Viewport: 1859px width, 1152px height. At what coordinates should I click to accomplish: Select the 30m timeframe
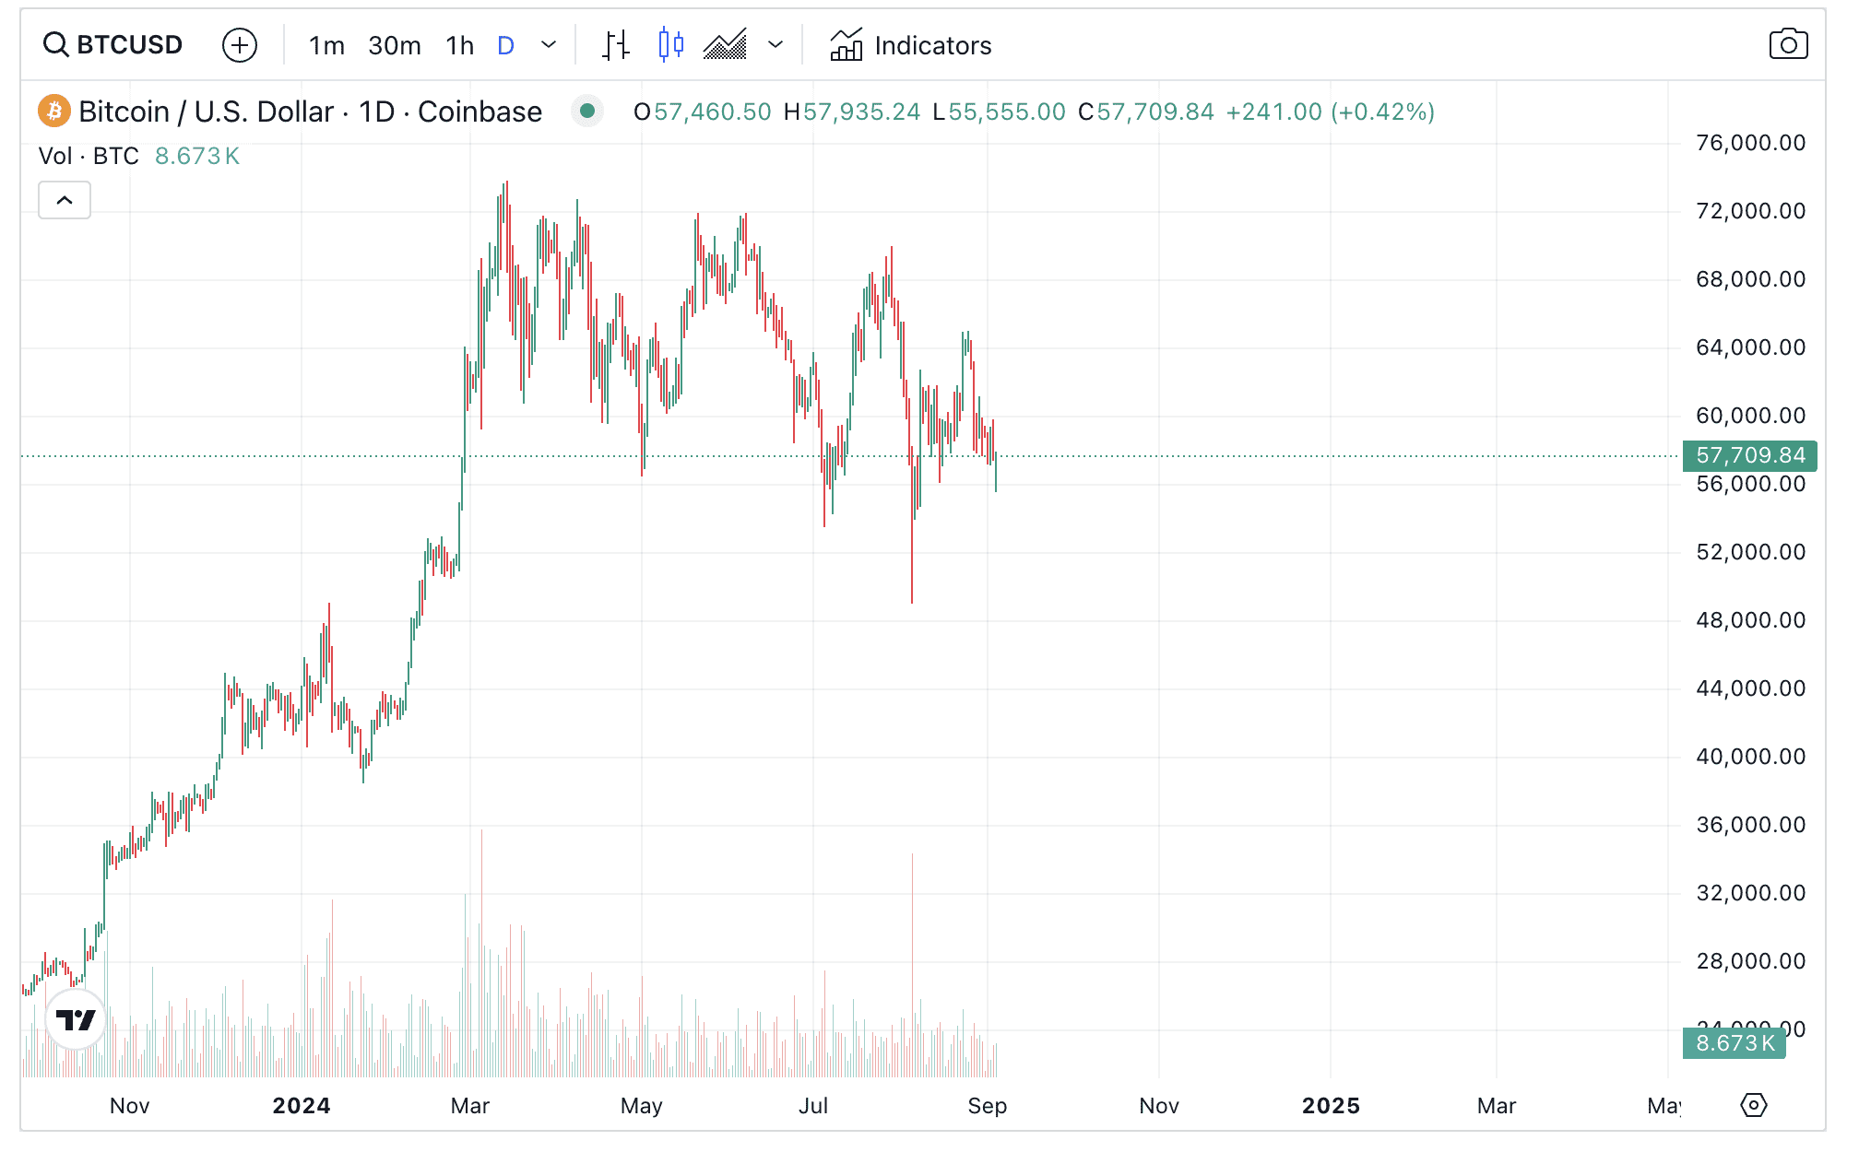click(x=395, y=45)
